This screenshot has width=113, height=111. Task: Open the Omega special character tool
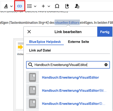pyautogui.click(x=57, y=6)
